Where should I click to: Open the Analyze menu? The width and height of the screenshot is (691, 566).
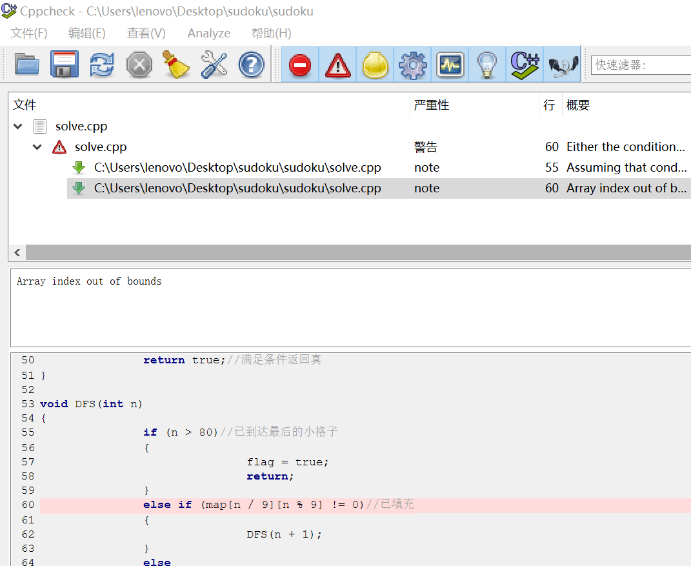coord(209,33)
